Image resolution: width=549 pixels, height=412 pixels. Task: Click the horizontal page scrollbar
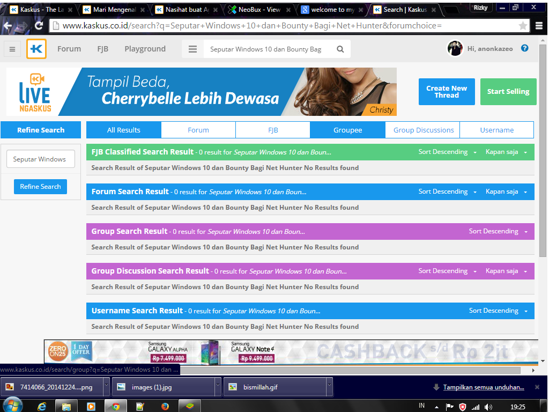pos(350,370)
